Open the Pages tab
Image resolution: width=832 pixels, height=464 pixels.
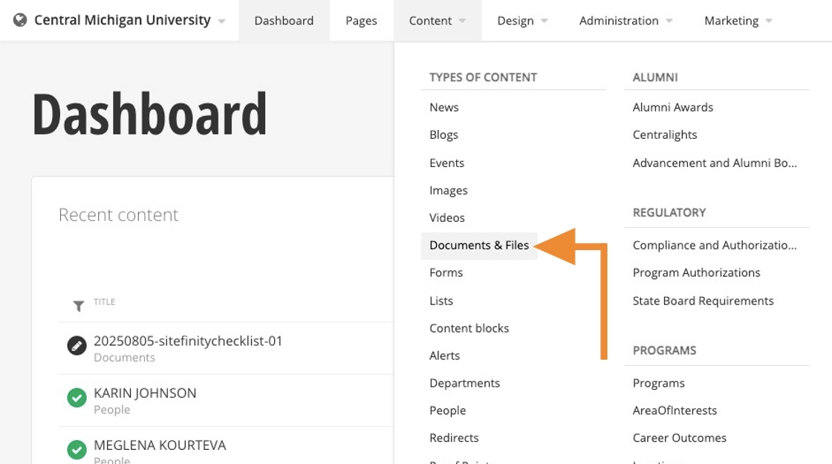361,21
